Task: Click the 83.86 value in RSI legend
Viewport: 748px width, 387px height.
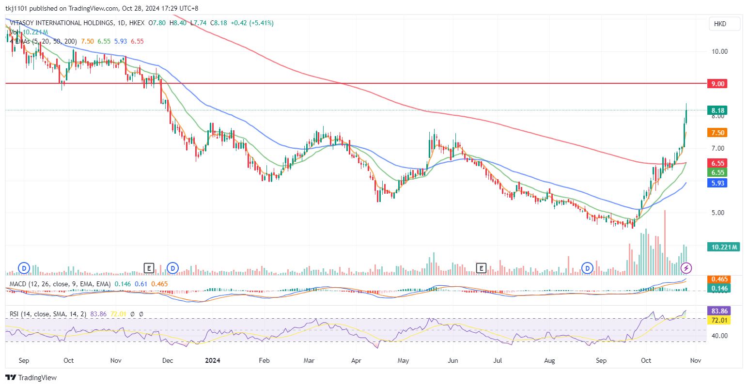Action: 99,314
